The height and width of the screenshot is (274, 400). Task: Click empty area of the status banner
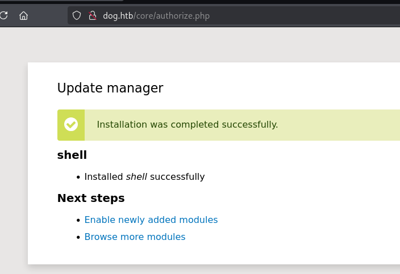[x=341, y=125]
